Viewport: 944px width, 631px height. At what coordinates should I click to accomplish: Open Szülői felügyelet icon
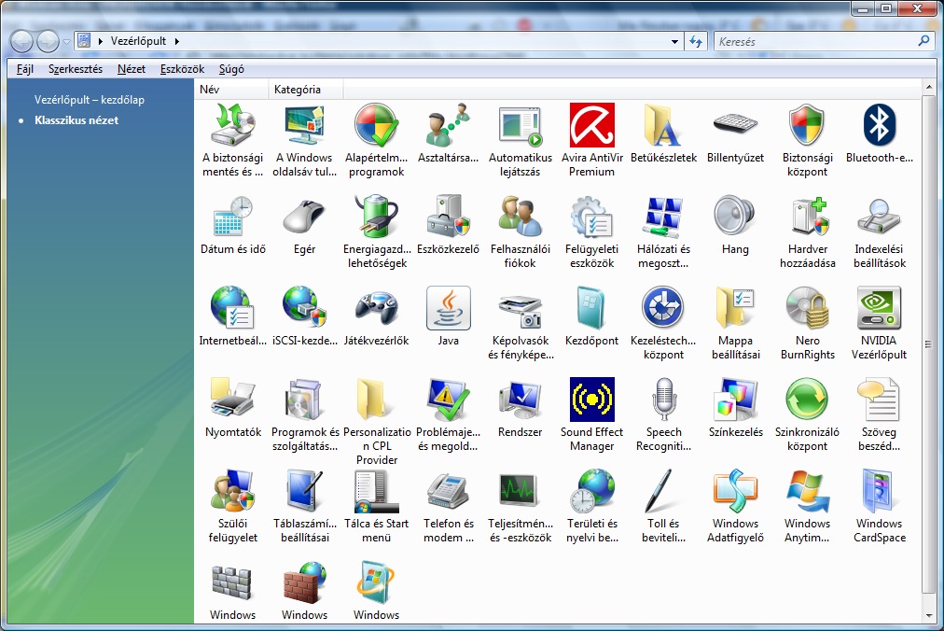(x=233, y=491)
